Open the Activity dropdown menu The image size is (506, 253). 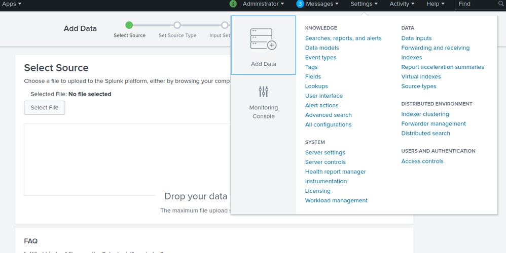402,4
